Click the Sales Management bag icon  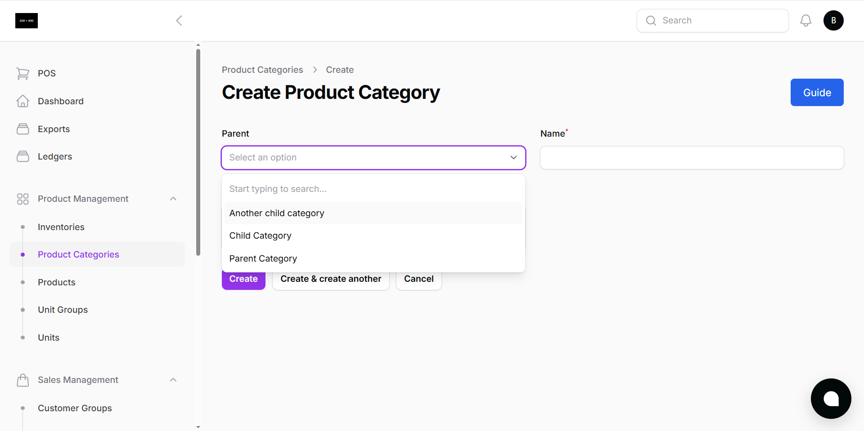click(x=23, y=380)
